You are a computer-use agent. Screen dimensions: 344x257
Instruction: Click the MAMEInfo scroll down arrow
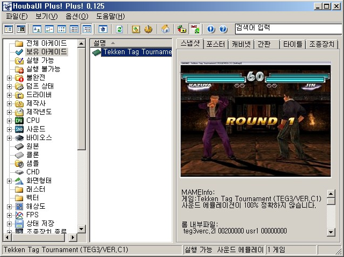[x=331, y=232]
